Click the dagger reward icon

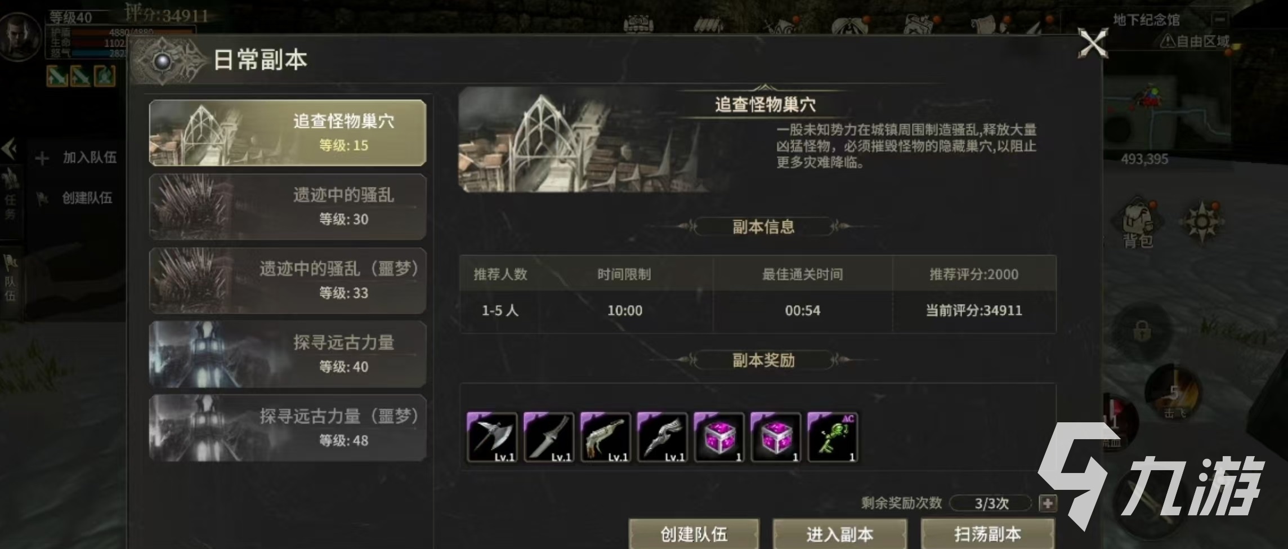point(549,438)
